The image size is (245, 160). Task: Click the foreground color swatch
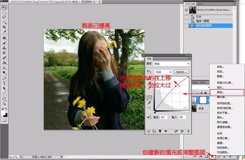tap(3, 113)
